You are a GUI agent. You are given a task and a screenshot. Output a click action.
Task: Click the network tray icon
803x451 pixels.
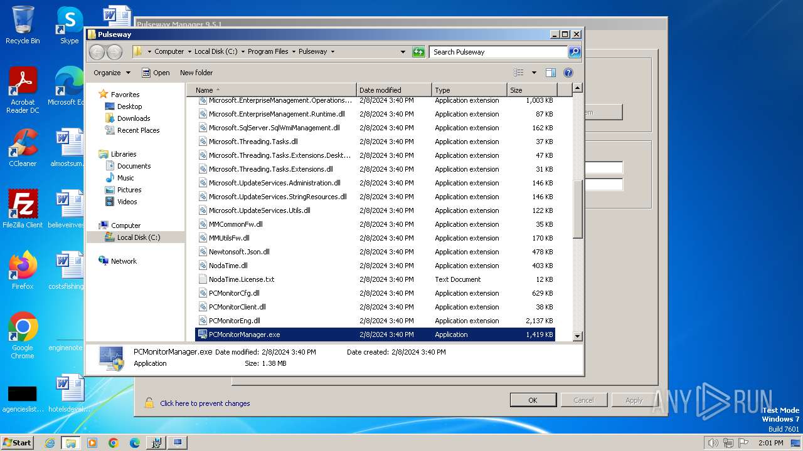[728, 443]
